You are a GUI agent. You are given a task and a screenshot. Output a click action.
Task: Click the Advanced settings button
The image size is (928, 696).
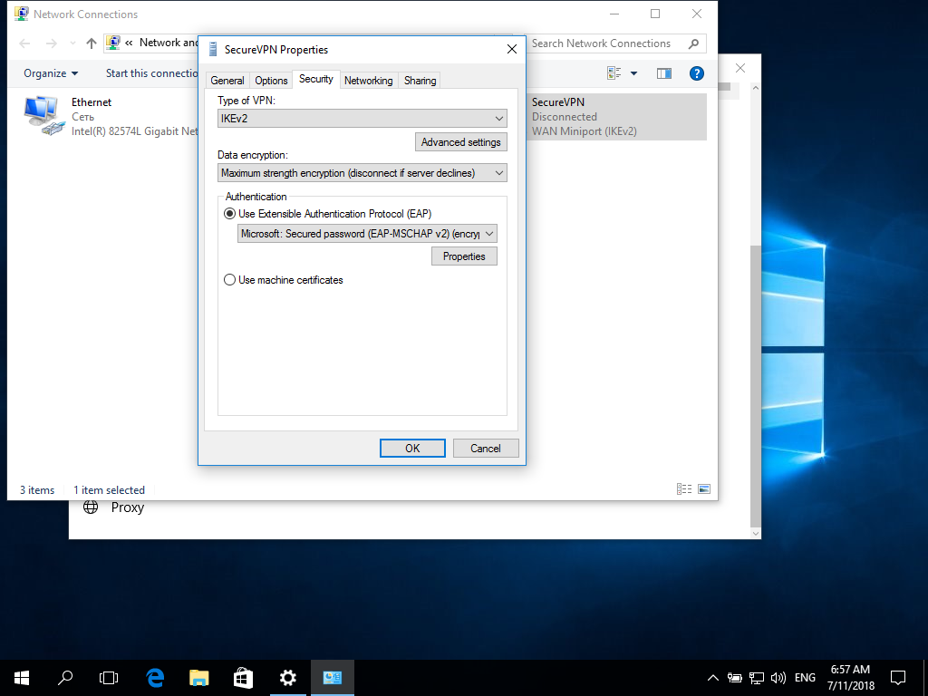click(x=460, y=142)
